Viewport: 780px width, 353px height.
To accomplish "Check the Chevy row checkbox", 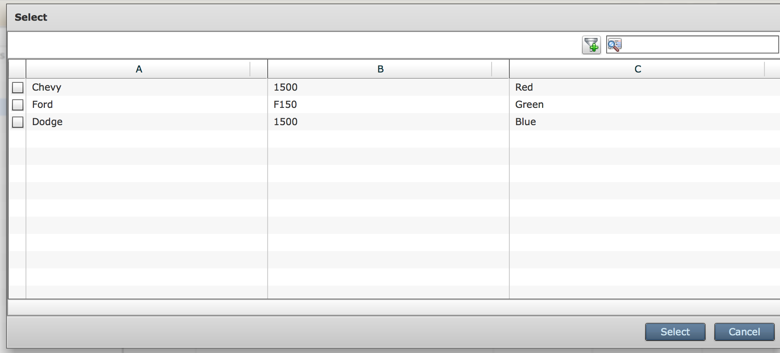I will (18, 88).
